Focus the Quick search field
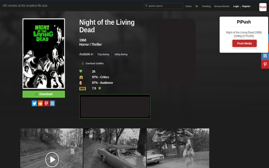Image resolution: width=269 pixels, height=168 pixels. pos(164,6)
